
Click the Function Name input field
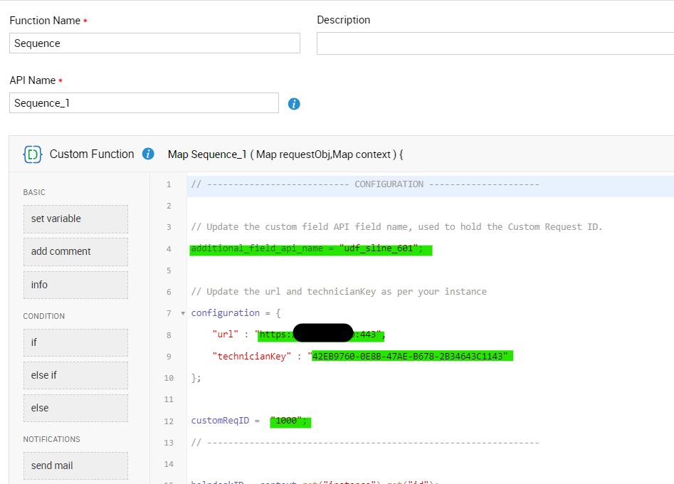[154, 43]
